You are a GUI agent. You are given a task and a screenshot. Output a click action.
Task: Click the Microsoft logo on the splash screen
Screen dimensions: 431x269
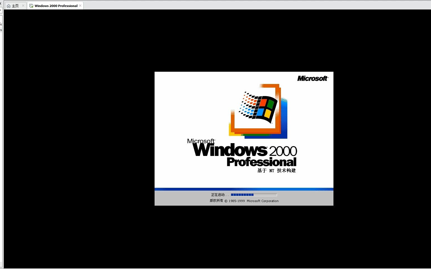(x=313, y=78)
